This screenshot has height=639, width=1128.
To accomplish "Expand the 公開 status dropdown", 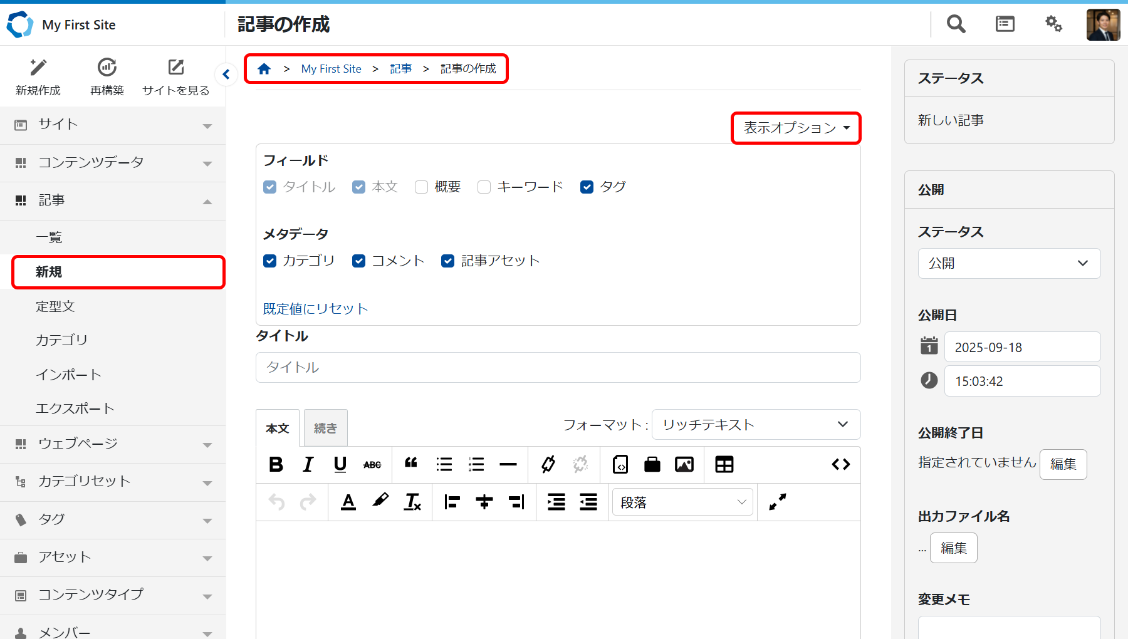I will [1008, 263].
